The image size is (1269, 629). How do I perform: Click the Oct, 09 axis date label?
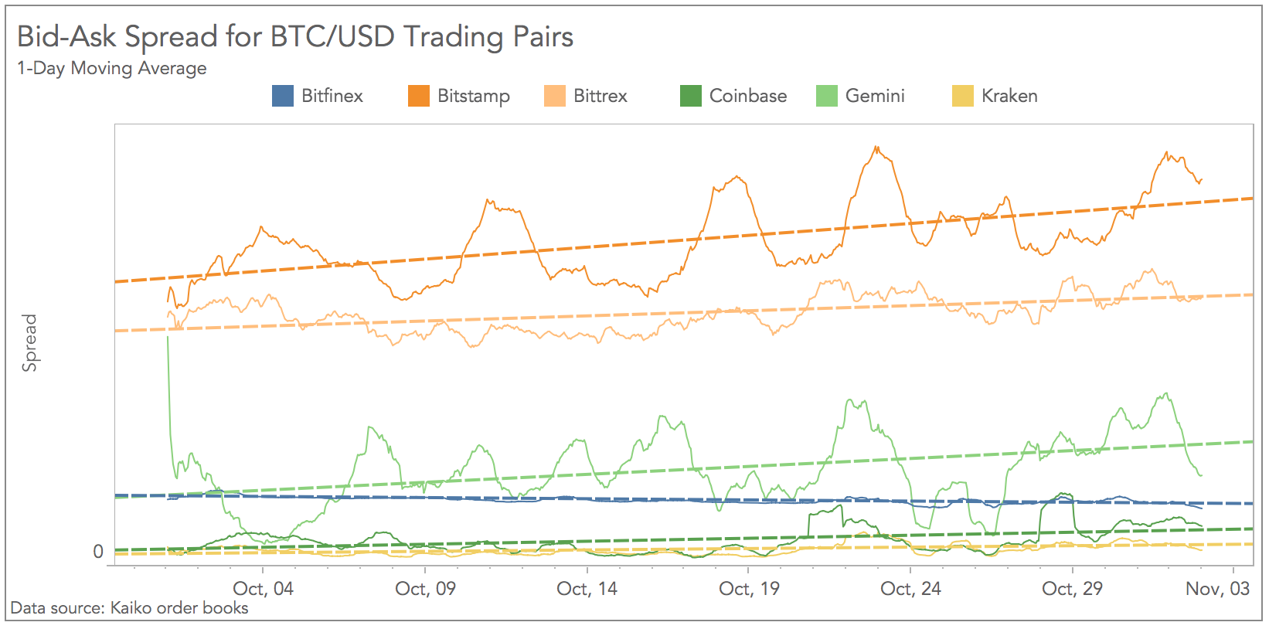tap(426, 589)
